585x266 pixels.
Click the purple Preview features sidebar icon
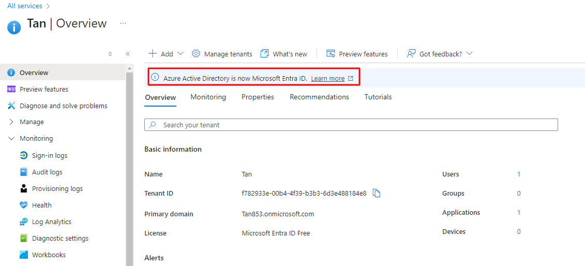(11, 89)
